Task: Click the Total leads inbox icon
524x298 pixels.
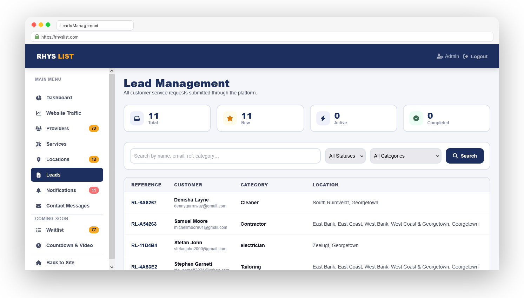Action: tap(137, 118)
